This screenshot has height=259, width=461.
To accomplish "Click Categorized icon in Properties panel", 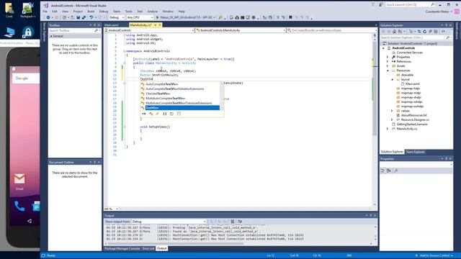I will click(382, 171).
